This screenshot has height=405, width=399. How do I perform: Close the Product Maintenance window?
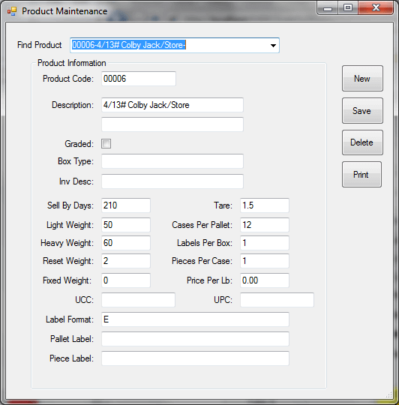pos(376,8)
